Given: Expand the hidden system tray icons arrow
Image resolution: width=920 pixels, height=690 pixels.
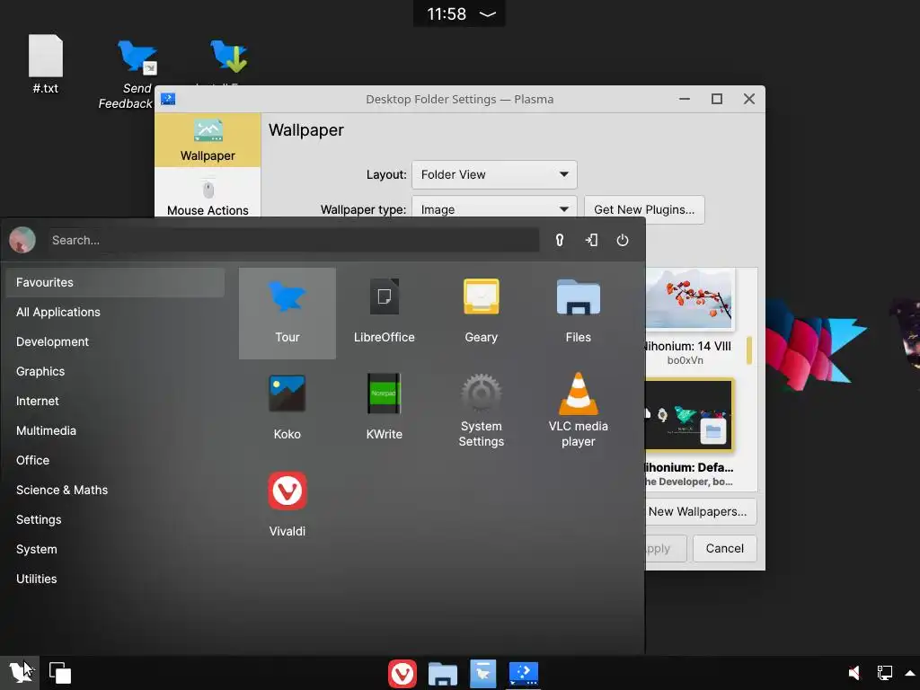Looking at the screenshot, I should click(x=910, y=673).
